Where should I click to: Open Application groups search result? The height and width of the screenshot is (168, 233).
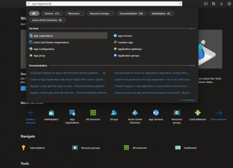click(x=126, y=55)
